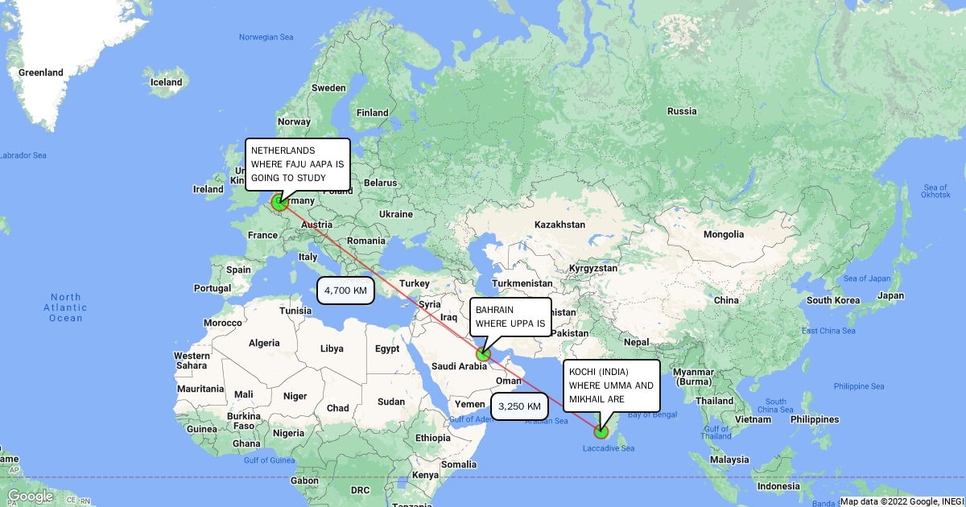The image size is (966, 507).
Task: Click the Arabian Sea label
Action: 547,421
